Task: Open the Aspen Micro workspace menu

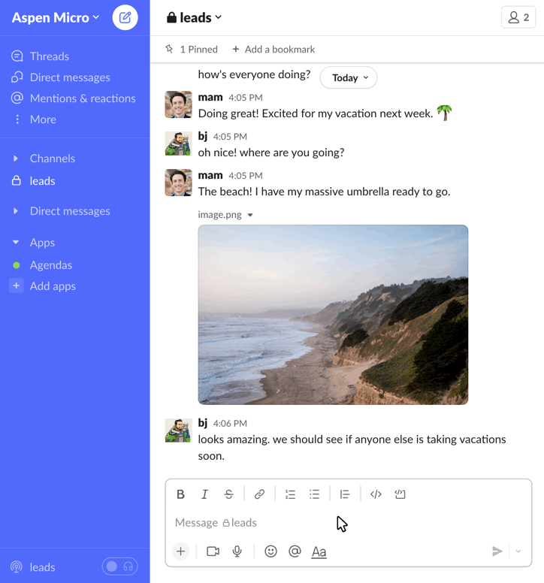Action: (56, 17)
